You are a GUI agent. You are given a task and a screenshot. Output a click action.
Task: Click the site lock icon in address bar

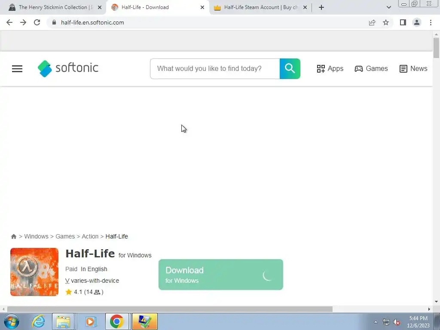(54, 22)
